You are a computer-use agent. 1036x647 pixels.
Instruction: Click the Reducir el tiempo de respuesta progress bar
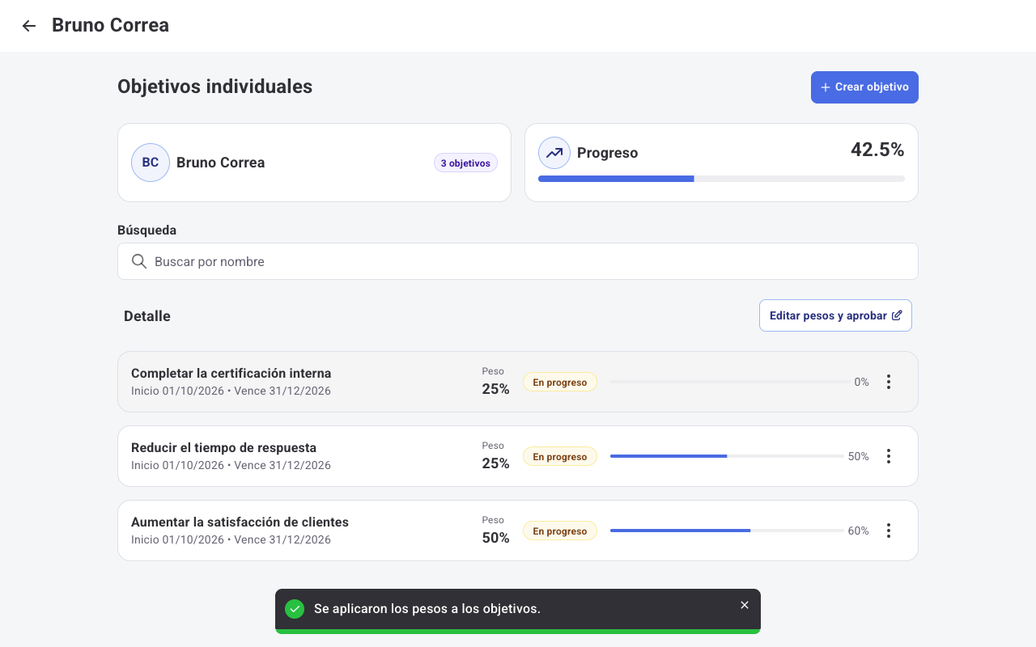[x=727, y=456]
